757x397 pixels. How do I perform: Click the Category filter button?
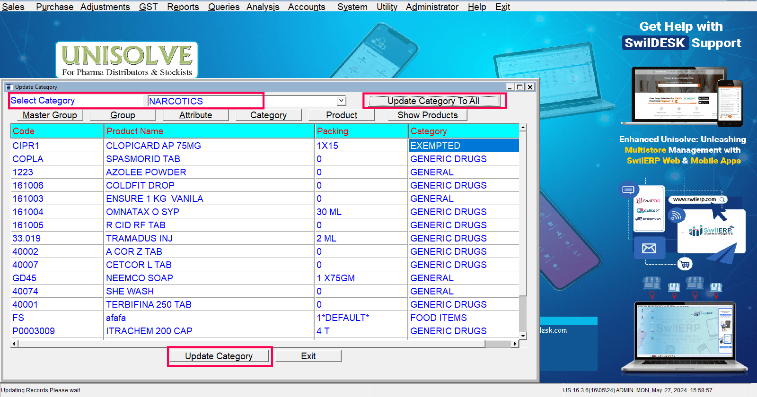(268, 115)
